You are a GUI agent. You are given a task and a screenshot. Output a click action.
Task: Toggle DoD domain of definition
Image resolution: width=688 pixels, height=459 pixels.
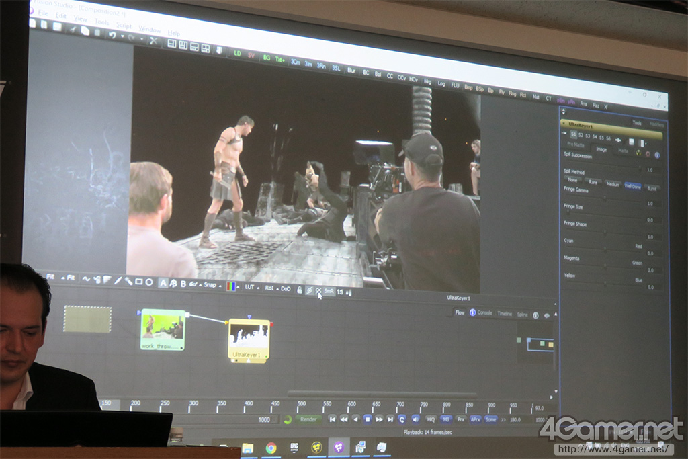click(286, 289)
